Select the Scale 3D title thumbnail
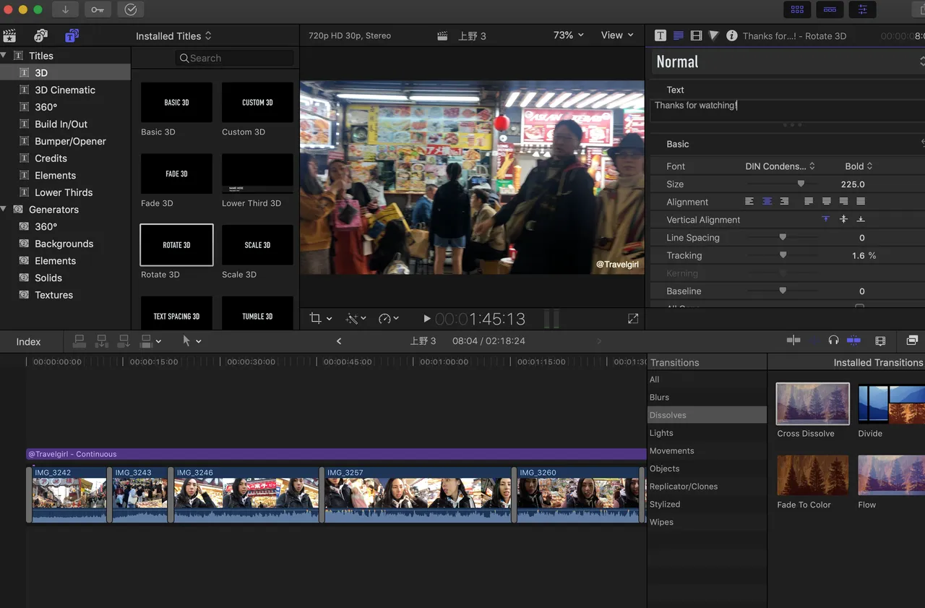The height and width of the screenshot is (608, 925). click(x=257, y=244)
